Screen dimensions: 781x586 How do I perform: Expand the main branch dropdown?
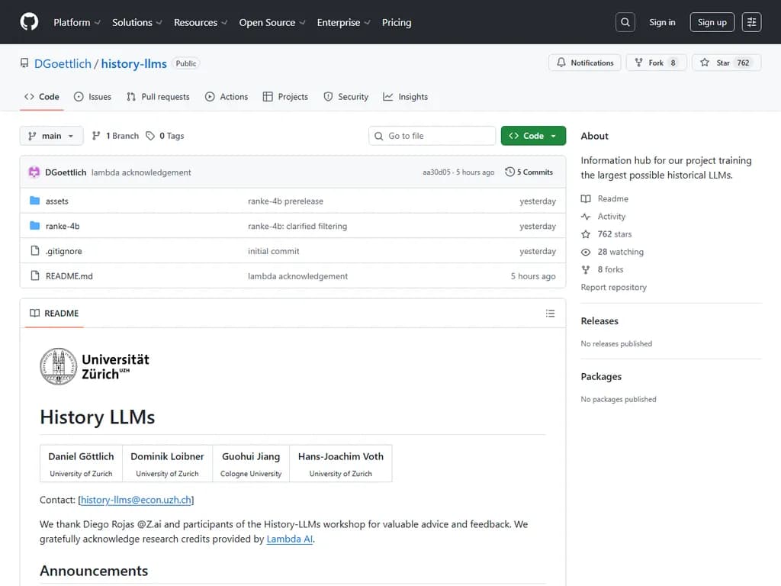click(x=51, y=136)
